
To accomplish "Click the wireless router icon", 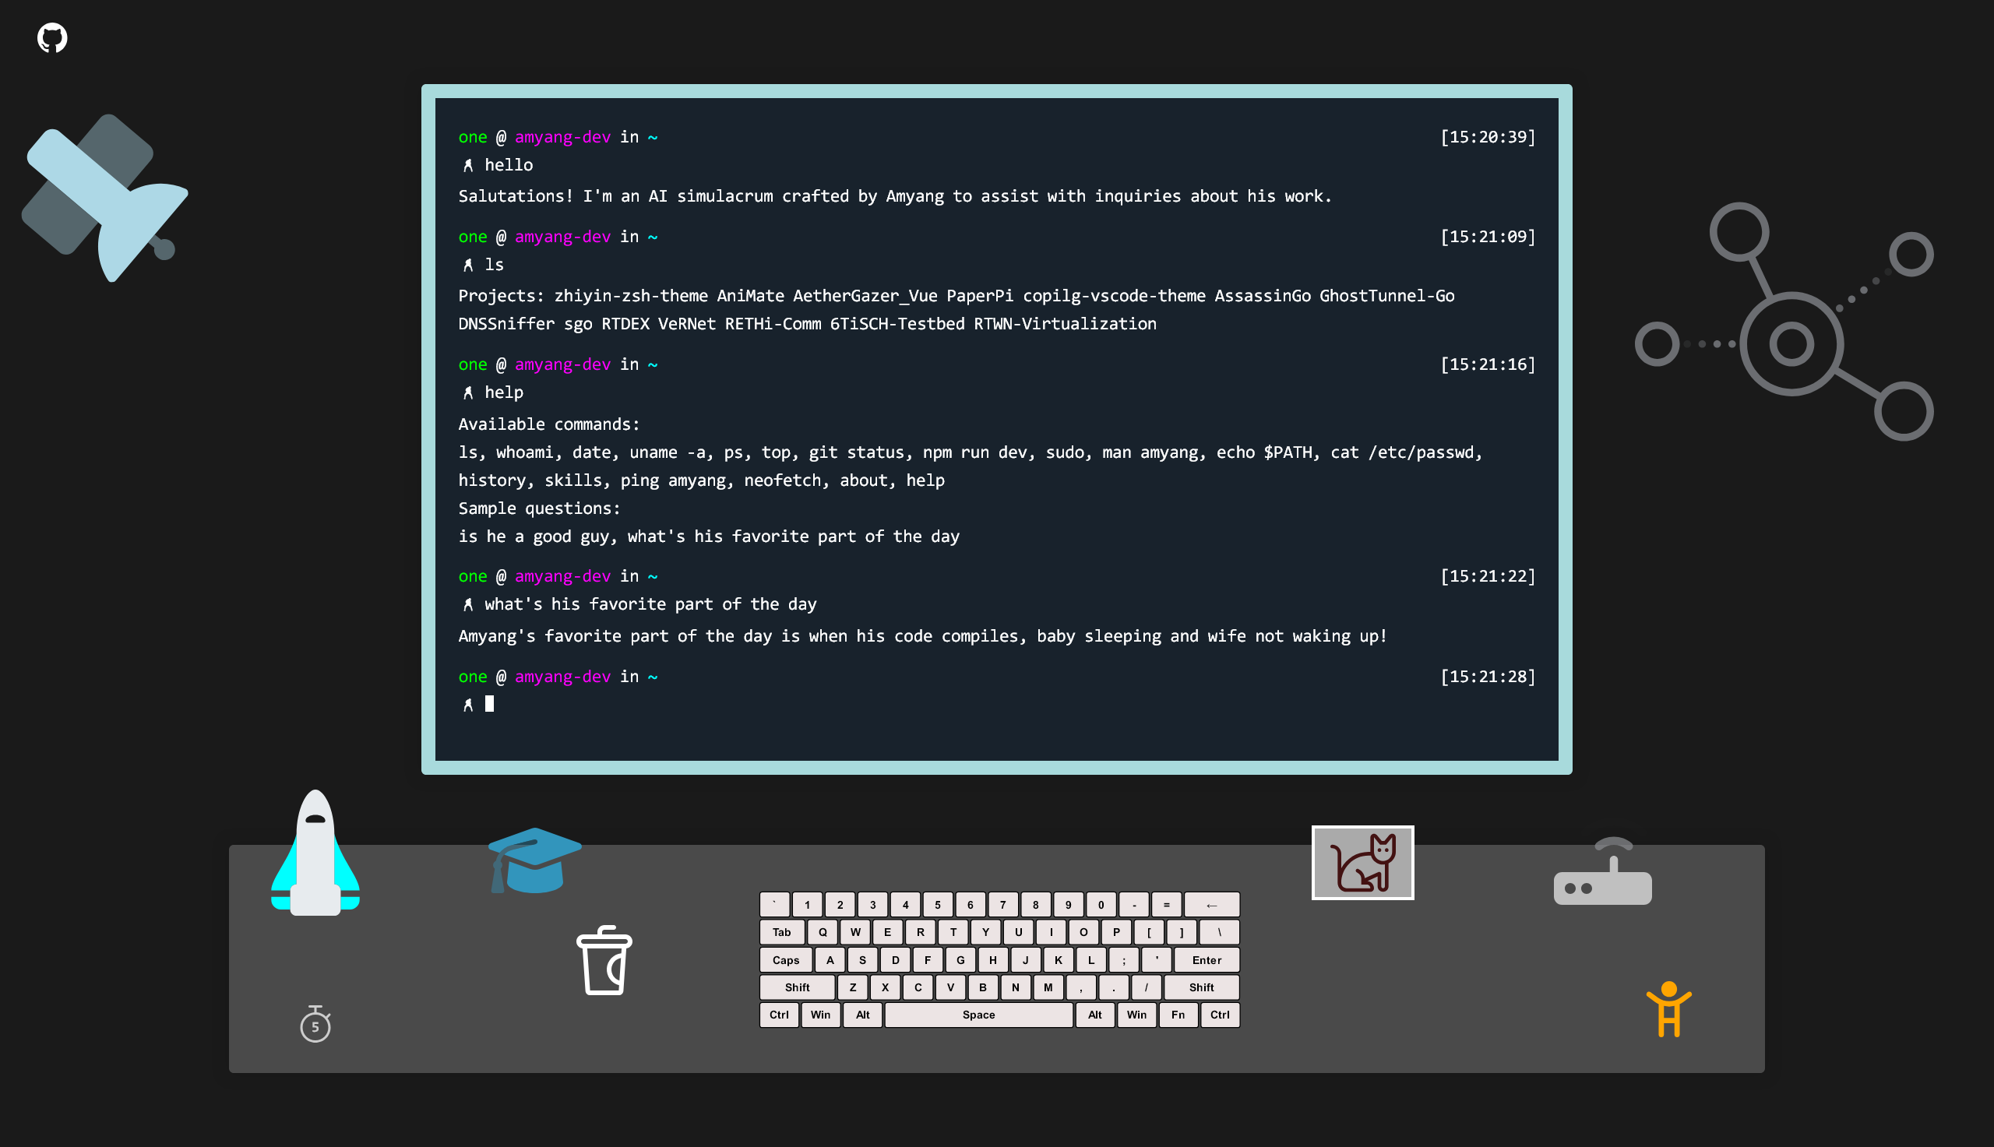I will pos(1601,874).
